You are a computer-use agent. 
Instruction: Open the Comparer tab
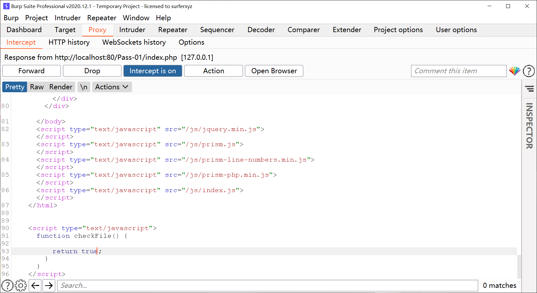(304, 30)
